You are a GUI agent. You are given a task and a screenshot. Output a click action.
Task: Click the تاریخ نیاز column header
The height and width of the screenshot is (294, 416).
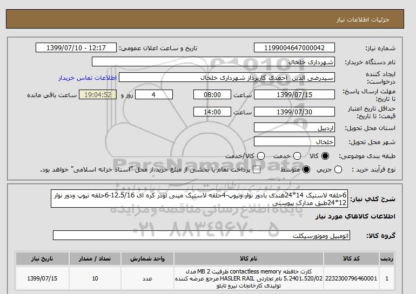pos(42,258)
